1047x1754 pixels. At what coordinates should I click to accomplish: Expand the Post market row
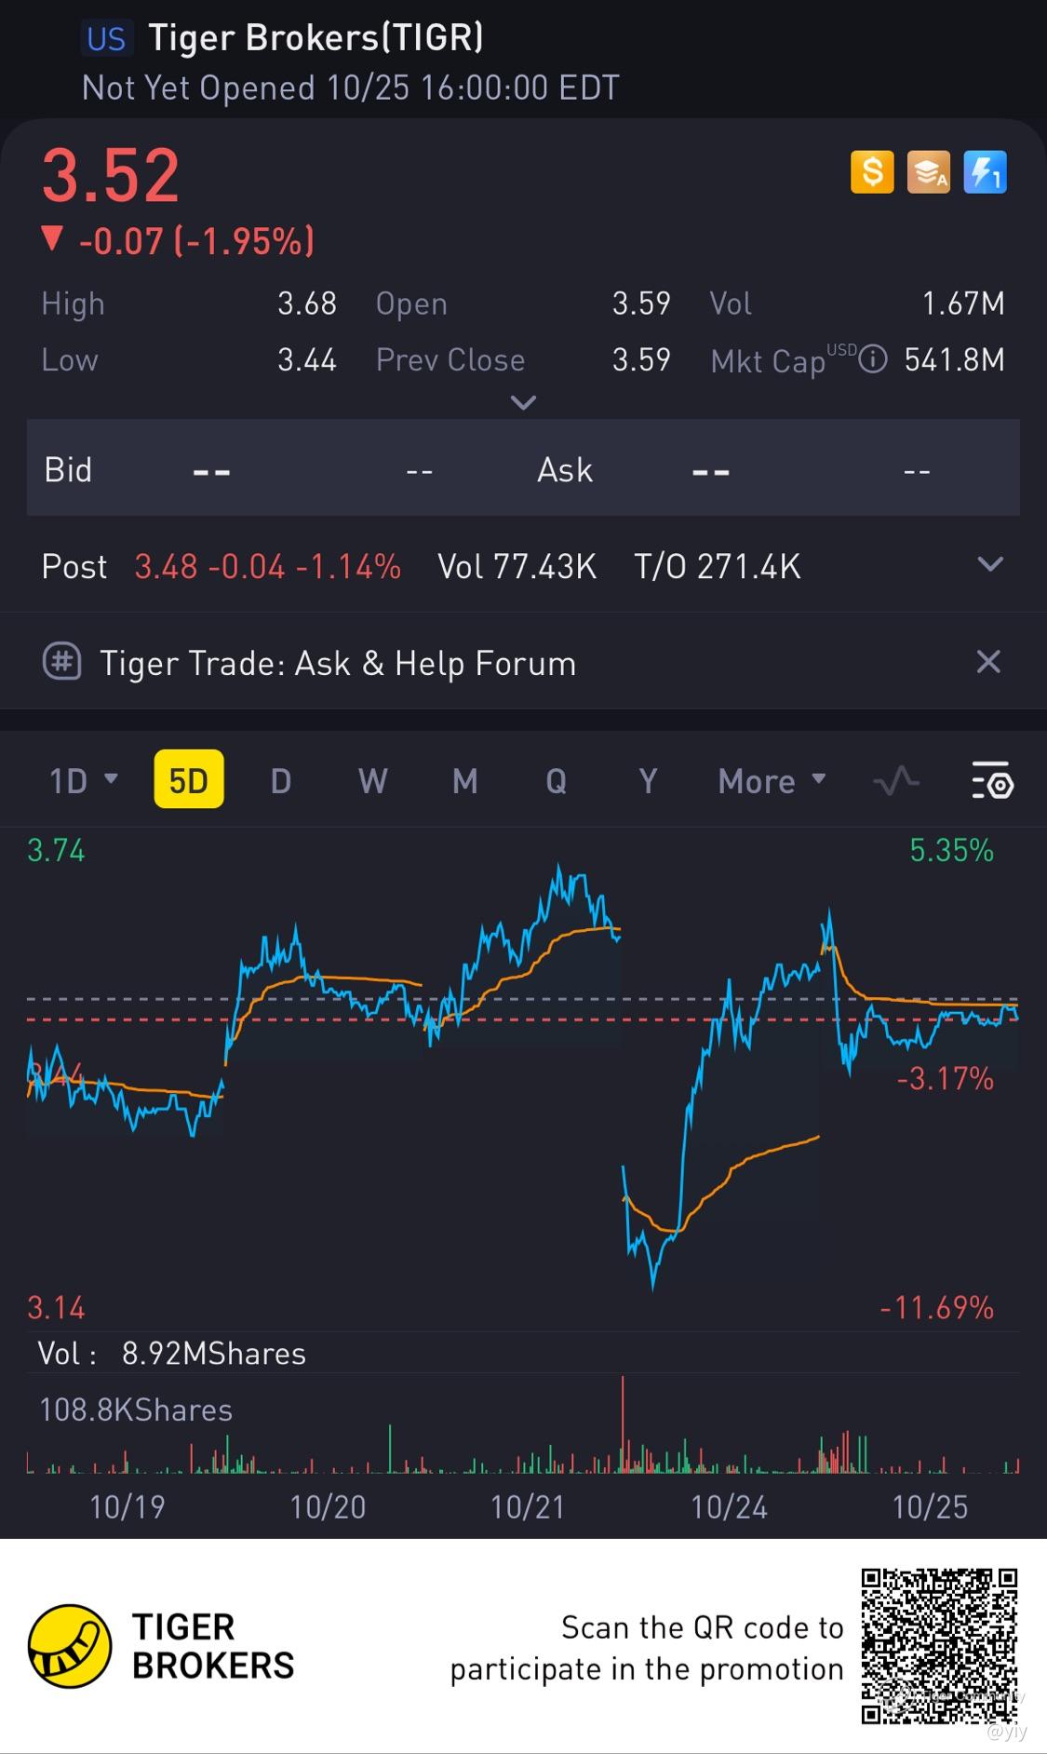990,565
